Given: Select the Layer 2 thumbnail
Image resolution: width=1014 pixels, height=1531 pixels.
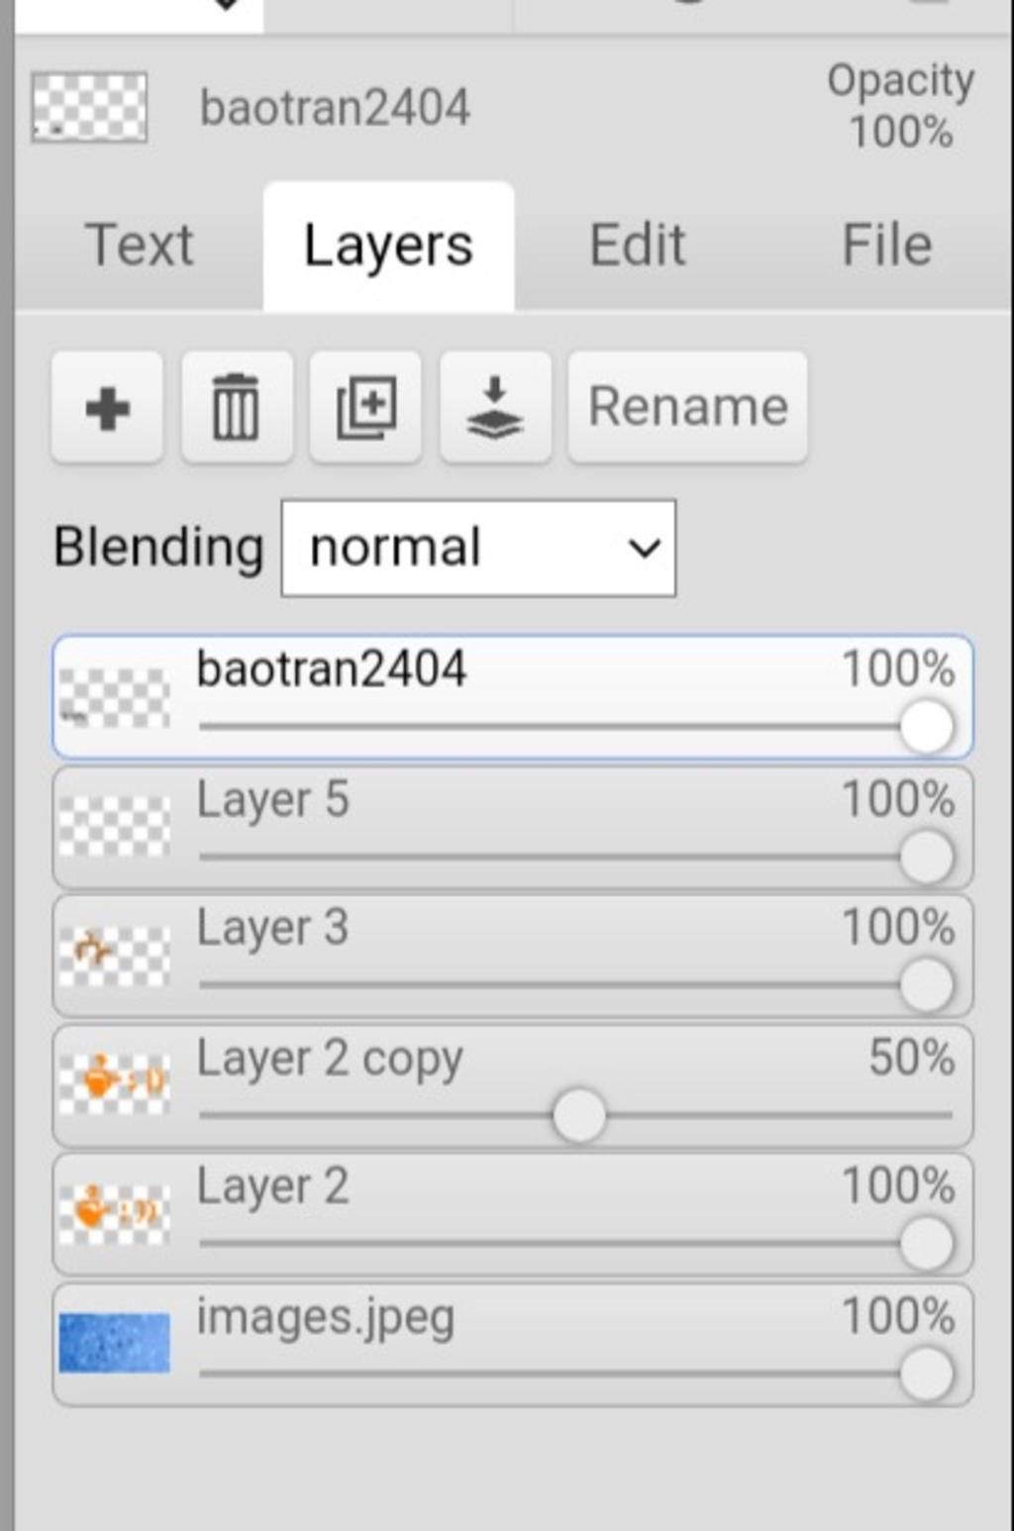Looking at the screenshot, I should tap(114, 1214).
